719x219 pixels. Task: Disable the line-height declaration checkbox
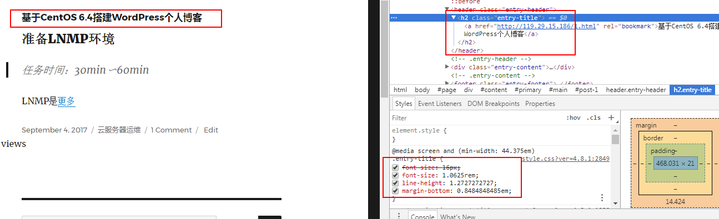coord(395,183)
